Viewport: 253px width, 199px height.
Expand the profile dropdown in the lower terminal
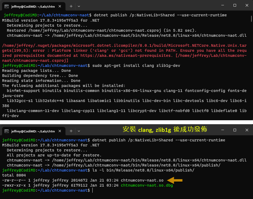79,131
